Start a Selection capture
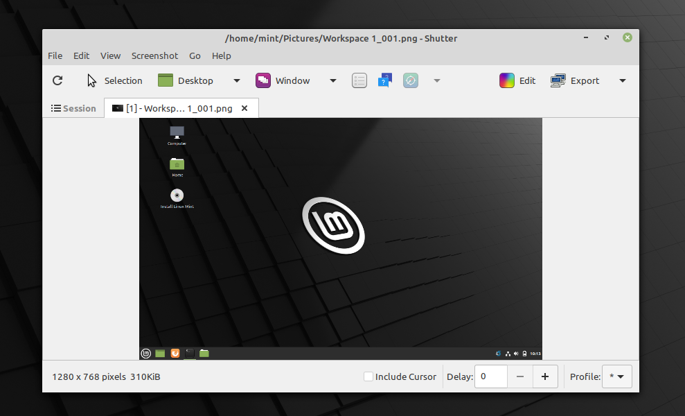 (x=115, y=80)
